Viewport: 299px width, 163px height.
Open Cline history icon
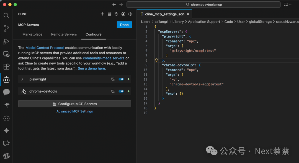tap(117, 14)
